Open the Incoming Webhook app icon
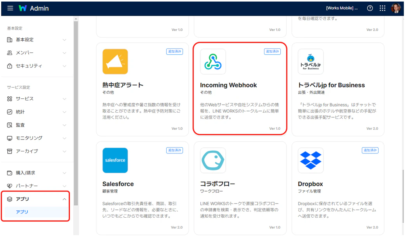Screen dimensions: 405x239 tap(213, 62)
